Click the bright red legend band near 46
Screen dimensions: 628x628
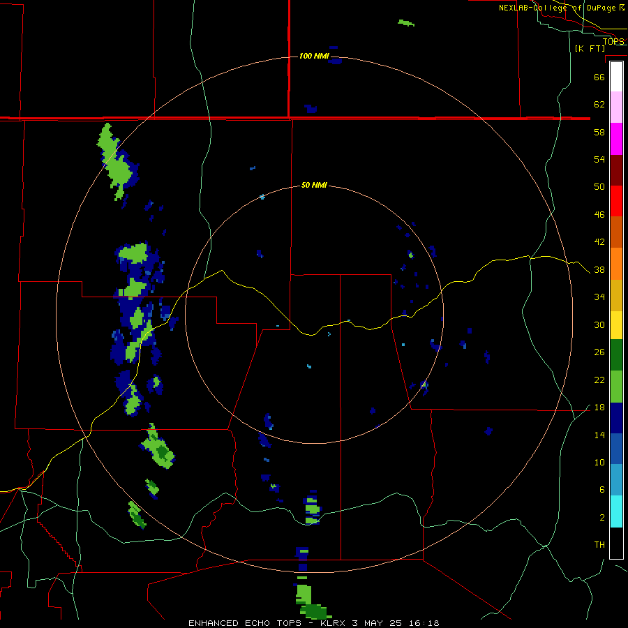click(616, 202)
